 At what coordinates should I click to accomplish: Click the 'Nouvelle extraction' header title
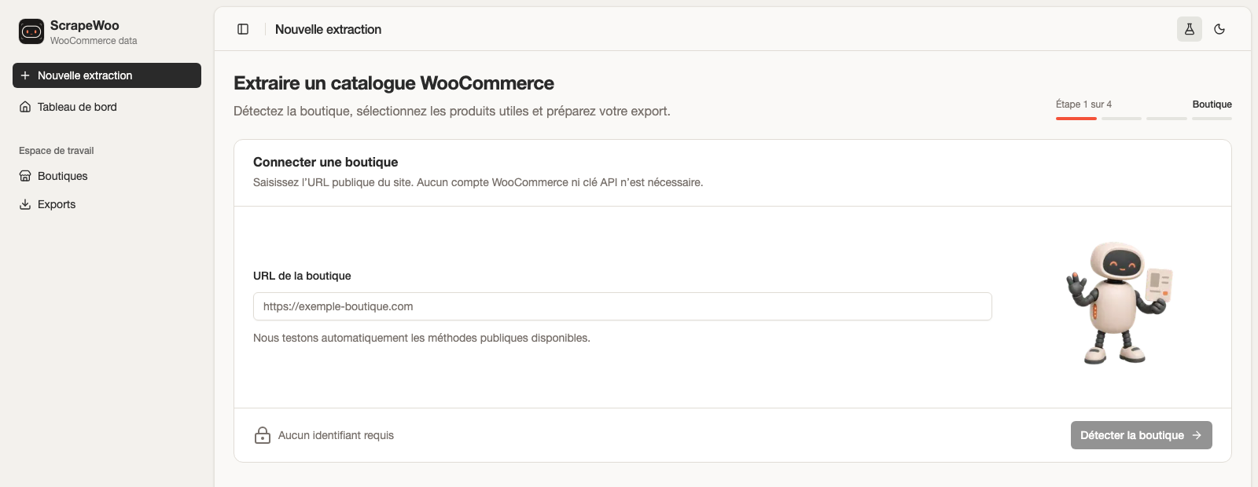[328, 29]
